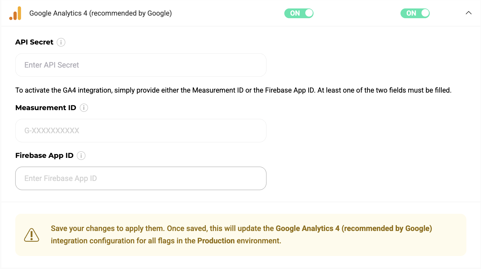Click the info icon beside API Secret

pyautogui.click(x=61, y=42)
